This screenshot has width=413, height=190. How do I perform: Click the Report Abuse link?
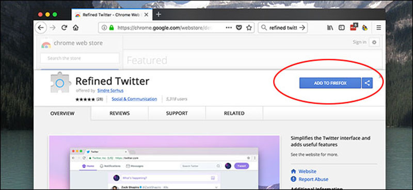(313, 179)
